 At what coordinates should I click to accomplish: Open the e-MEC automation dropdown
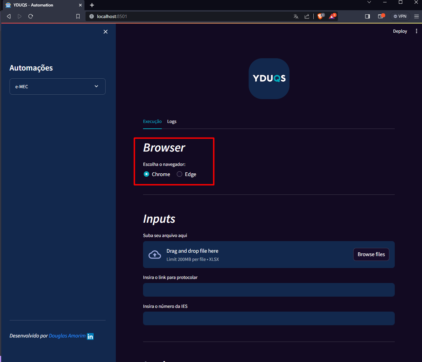tap(58, 86)
